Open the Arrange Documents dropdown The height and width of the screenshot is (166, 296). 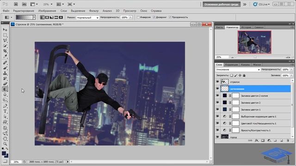60,4
